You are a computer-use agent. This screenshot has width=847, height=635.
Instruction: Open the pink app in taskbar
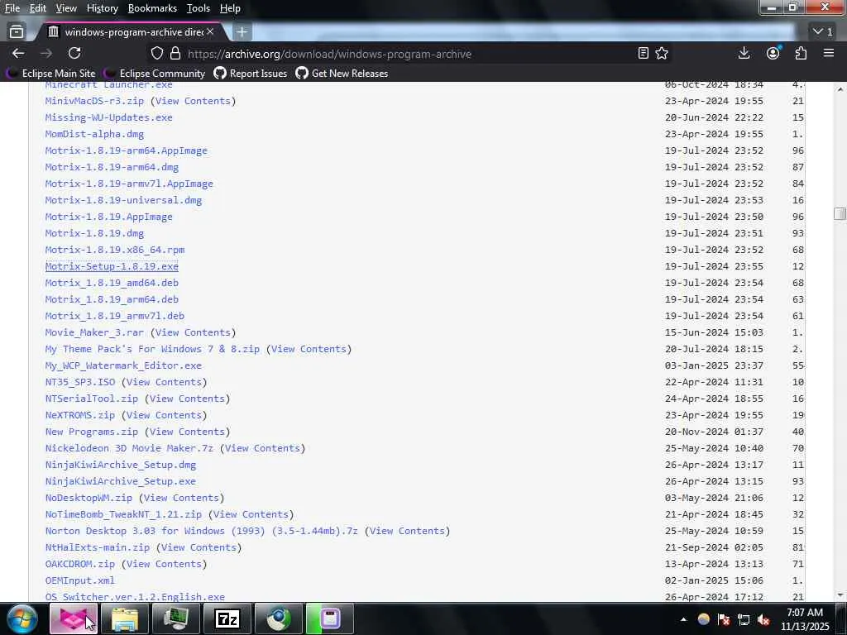click(73, 618)
